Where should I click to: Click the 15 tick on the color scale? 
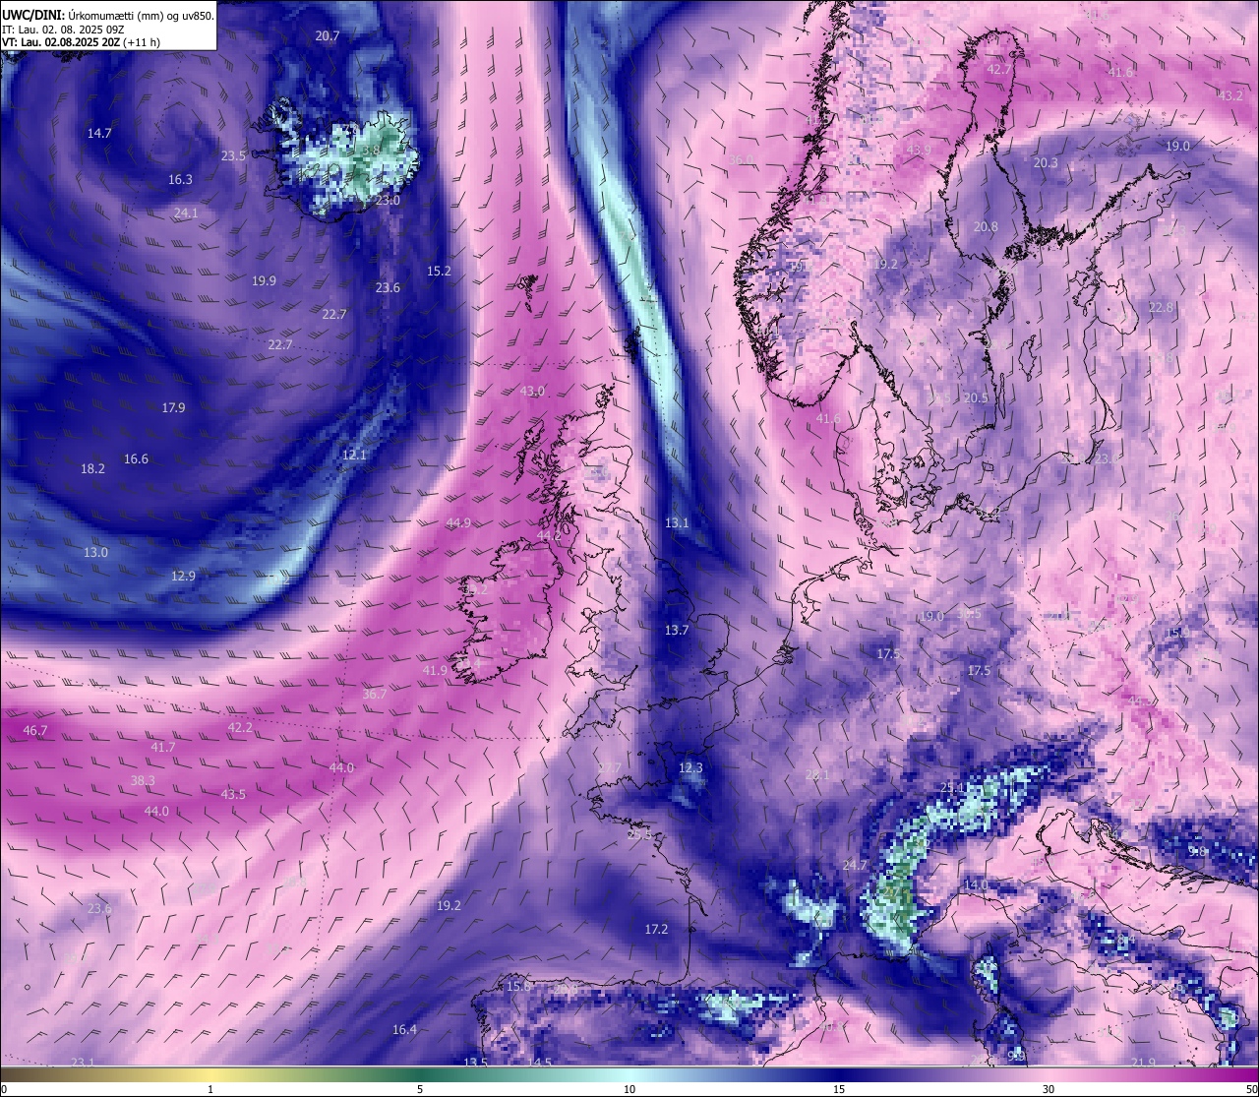[839, 1089]
